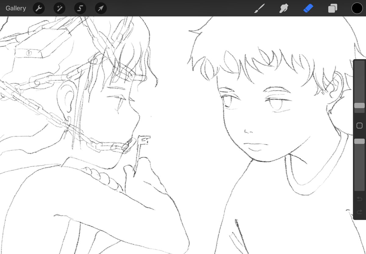Open the Actions wrench menu

point(39,8)
